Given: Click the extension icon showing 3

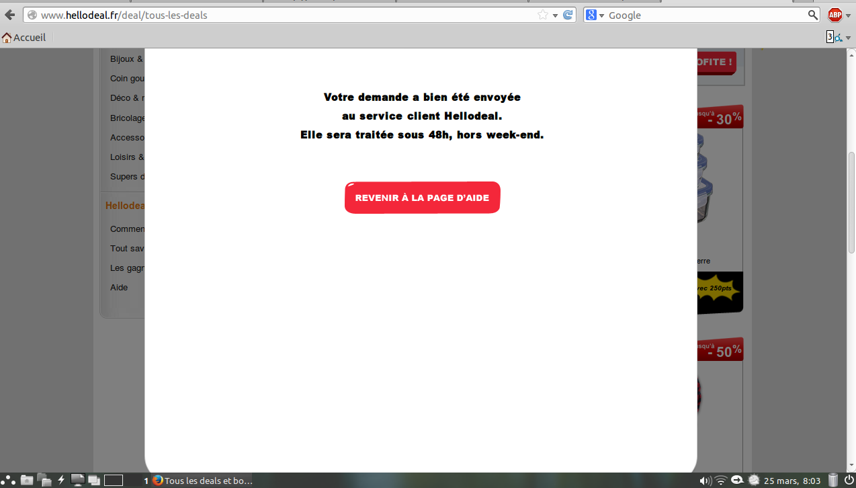Looking at the screenshot, I should tap(833, 38).
